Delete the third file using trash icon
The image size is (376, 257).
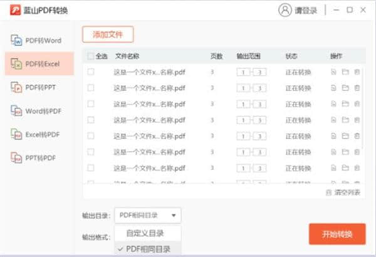click(x=357, y=104)
